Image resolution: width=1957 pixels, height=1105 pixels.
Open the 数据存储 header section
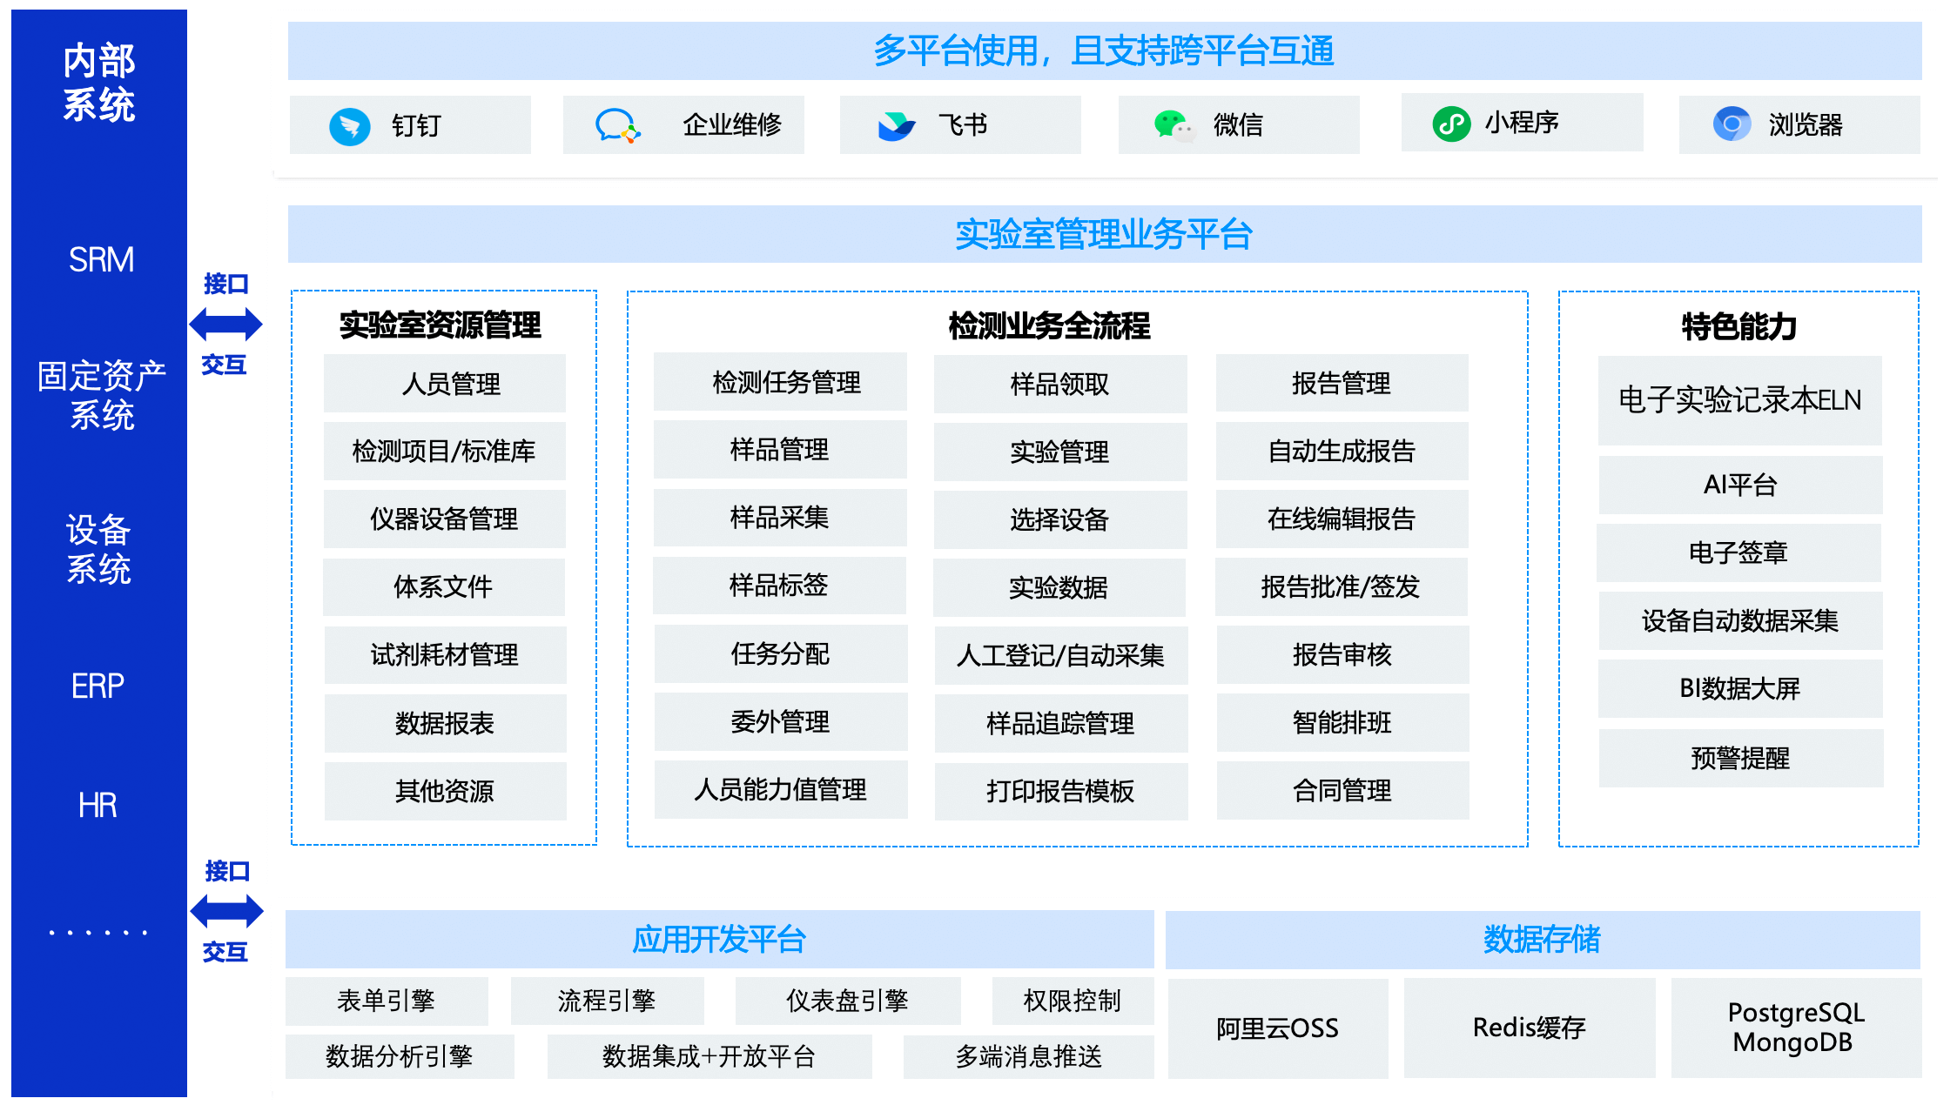pyautogui.click(x=1542, y=939)
